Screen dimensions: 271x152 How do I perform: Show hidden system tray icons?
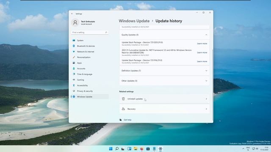[x=243, y=149]
